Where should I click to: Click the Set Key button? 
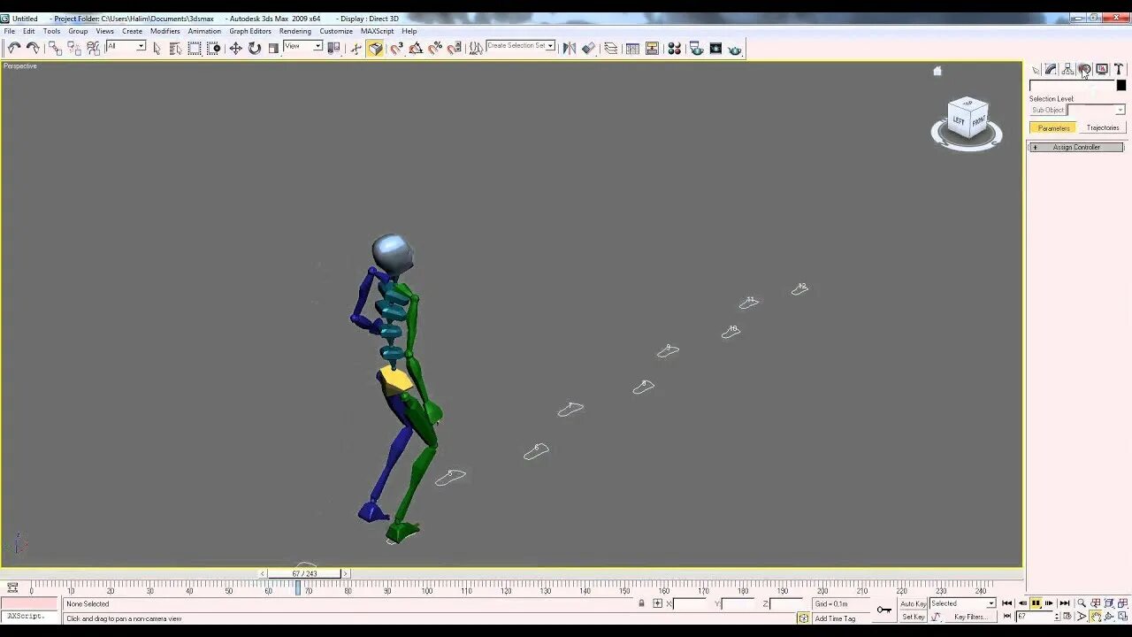click(913, 617)
